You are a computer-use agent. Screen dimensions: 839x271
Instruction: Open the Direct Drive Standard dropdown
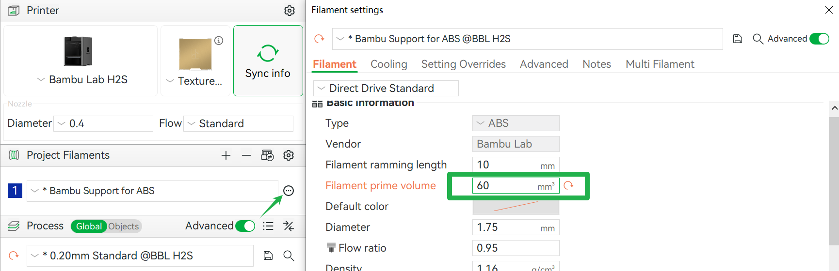coord(386,88)
